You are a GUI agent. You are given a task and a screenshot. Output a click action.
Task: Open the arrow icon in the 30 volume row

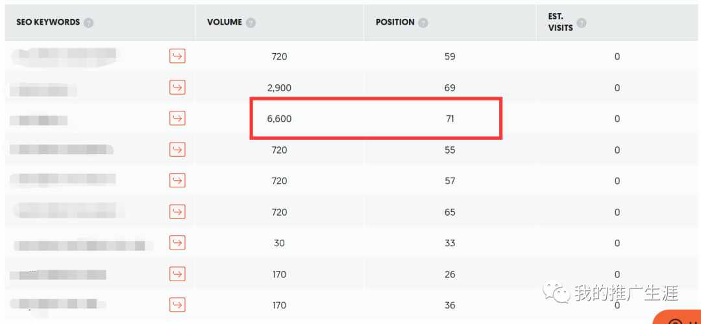click(177, 243)
